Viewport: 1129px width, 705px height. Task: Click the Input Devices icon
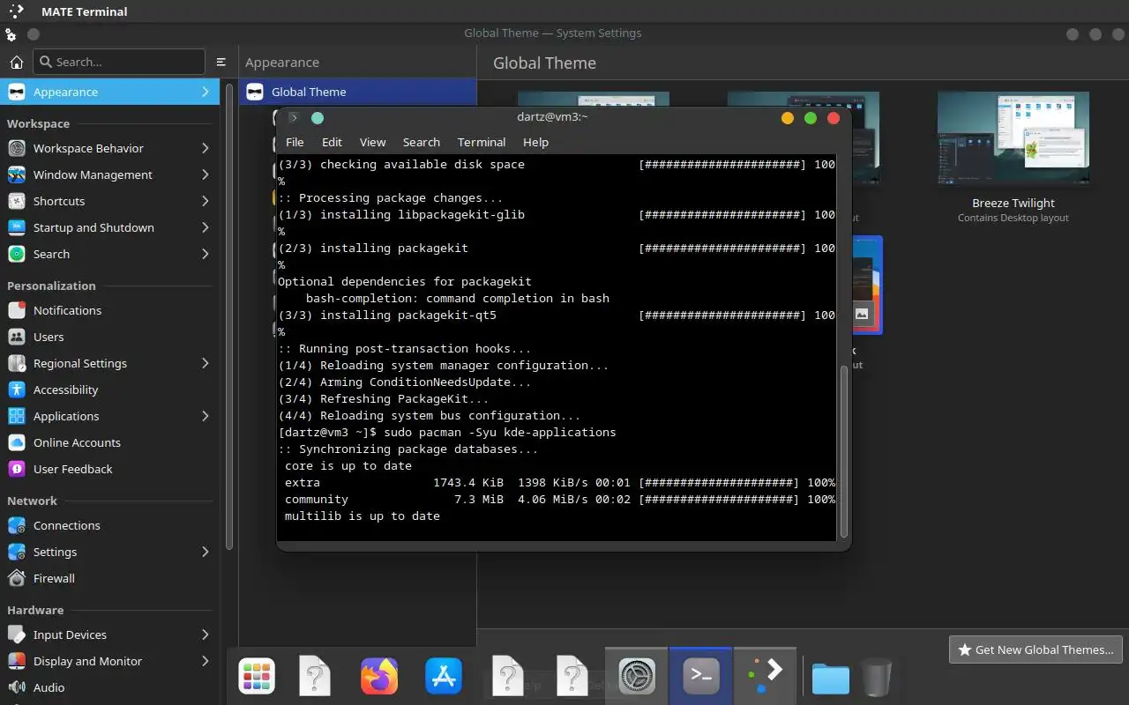[17, 634]
